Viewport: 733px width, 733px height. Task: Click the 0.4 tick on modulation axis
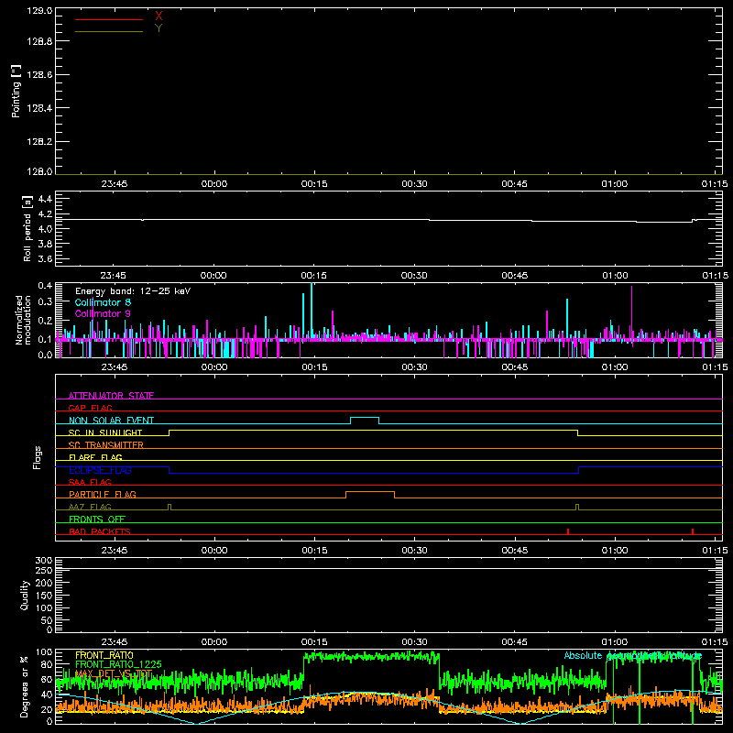45,286
